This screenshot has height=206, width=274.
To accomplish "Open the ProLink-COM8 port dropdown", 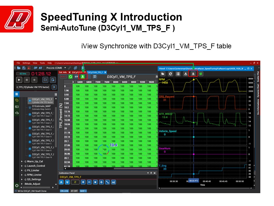I will [x=65, y=68].
